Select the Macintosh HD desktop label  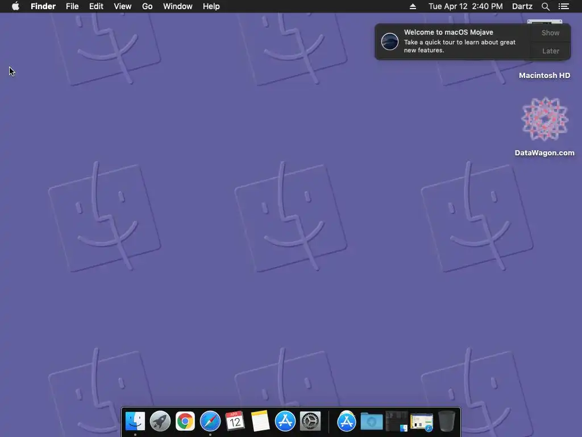click(x=544, y=76)
